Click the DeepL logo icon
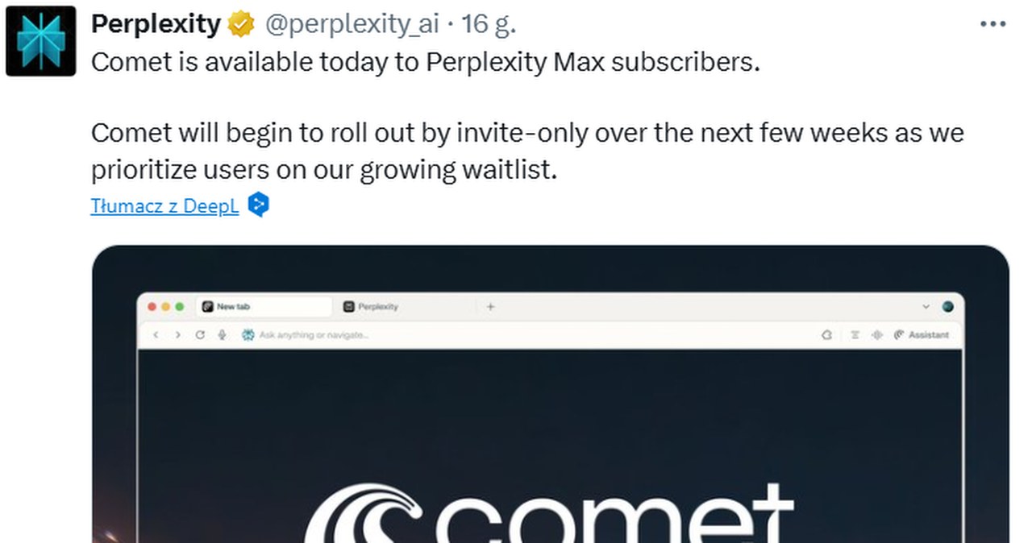This screenshot has width=1032, height=543. click(x=258, y=205)
